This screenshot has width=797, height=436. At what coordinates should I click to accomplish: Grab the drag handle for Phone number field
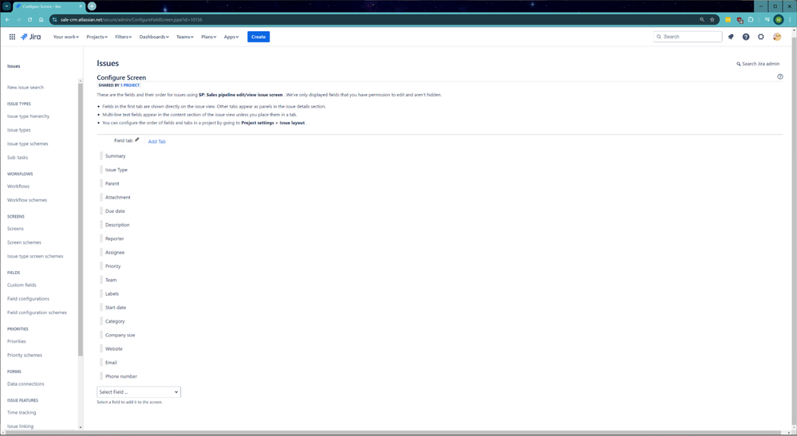(101, 376)
